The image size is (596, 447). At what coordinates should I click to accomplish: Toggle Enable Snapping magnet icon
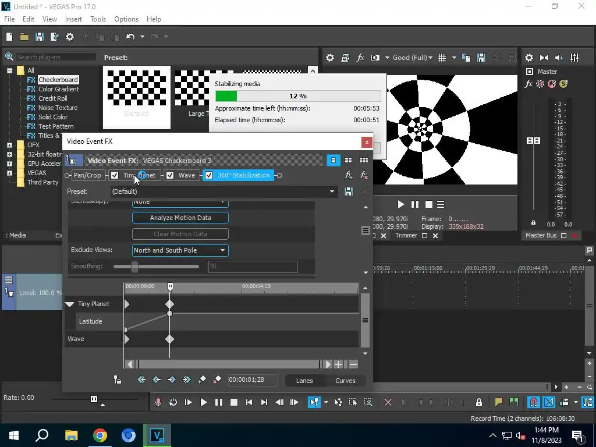coord(534,402)
